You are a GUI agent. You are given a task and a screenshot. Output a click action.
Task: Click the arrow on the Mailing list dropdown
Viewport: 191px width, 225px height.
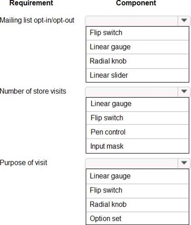[184, 21]
